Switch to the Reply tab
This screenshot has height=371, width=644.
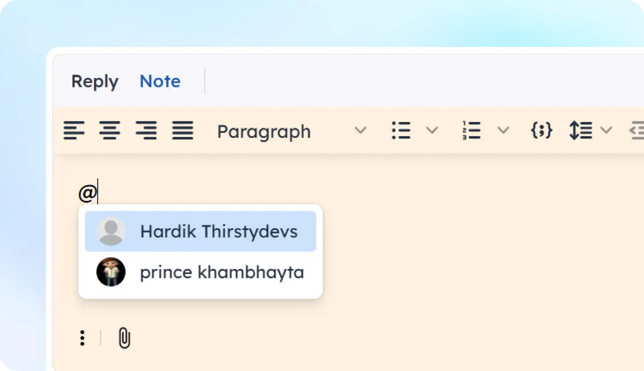pyautogui.click(x=95, y=82)
